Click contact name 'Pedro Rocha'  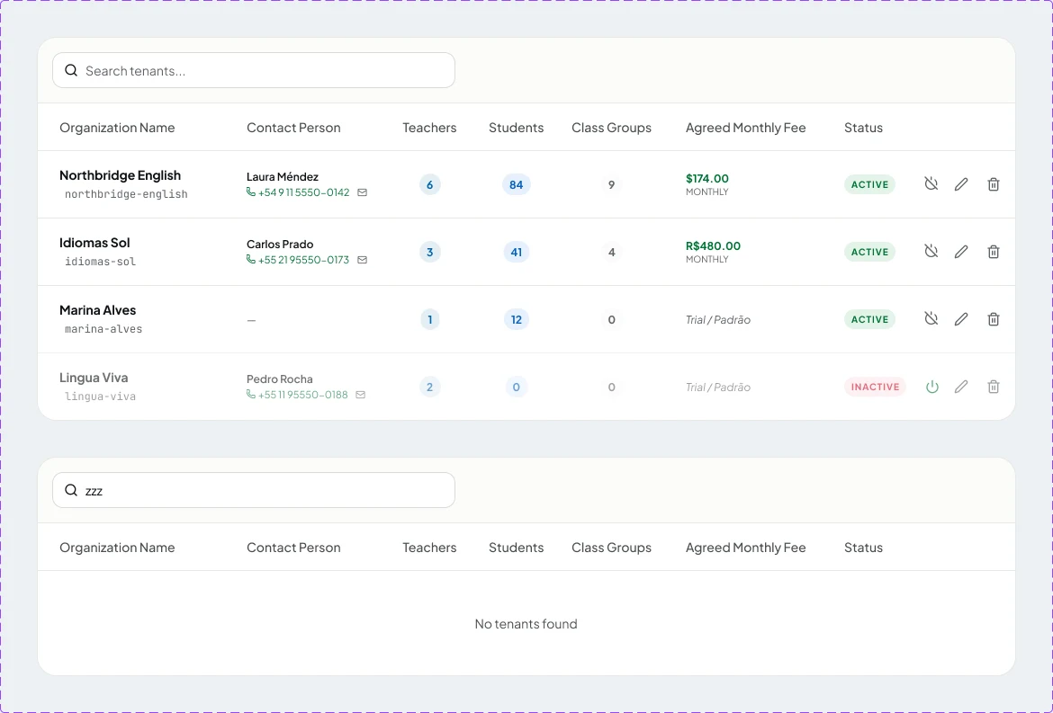point(279,379)
